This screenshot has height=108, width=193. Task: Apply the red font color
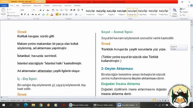point(52,14)
